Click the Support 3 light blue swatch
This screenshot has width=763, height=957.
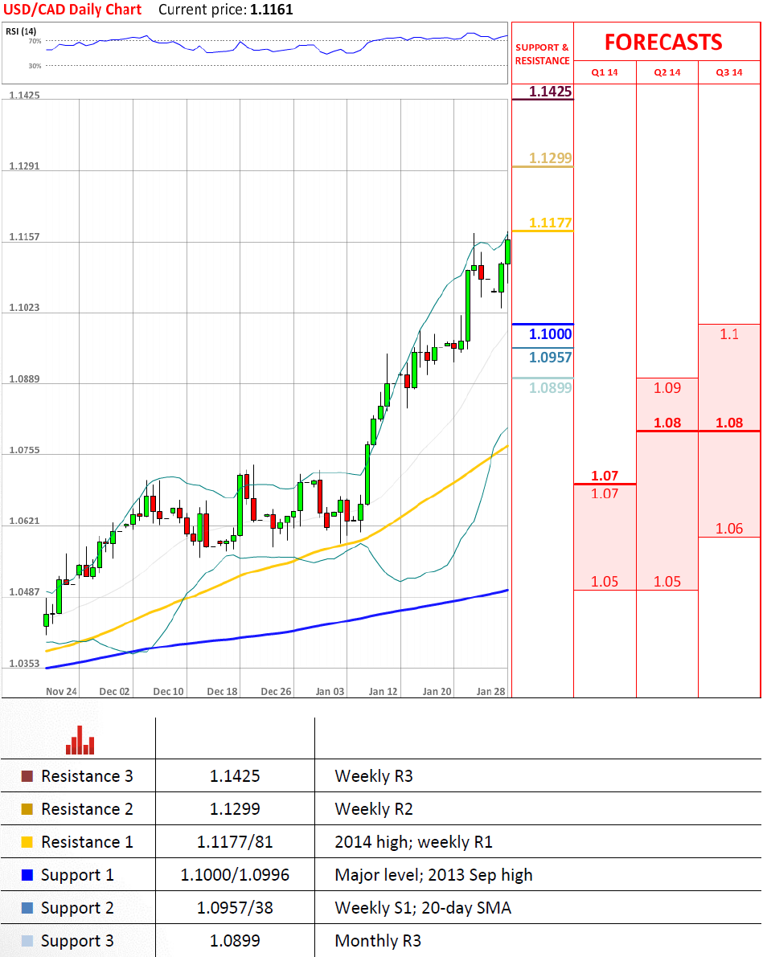point(27,941)
